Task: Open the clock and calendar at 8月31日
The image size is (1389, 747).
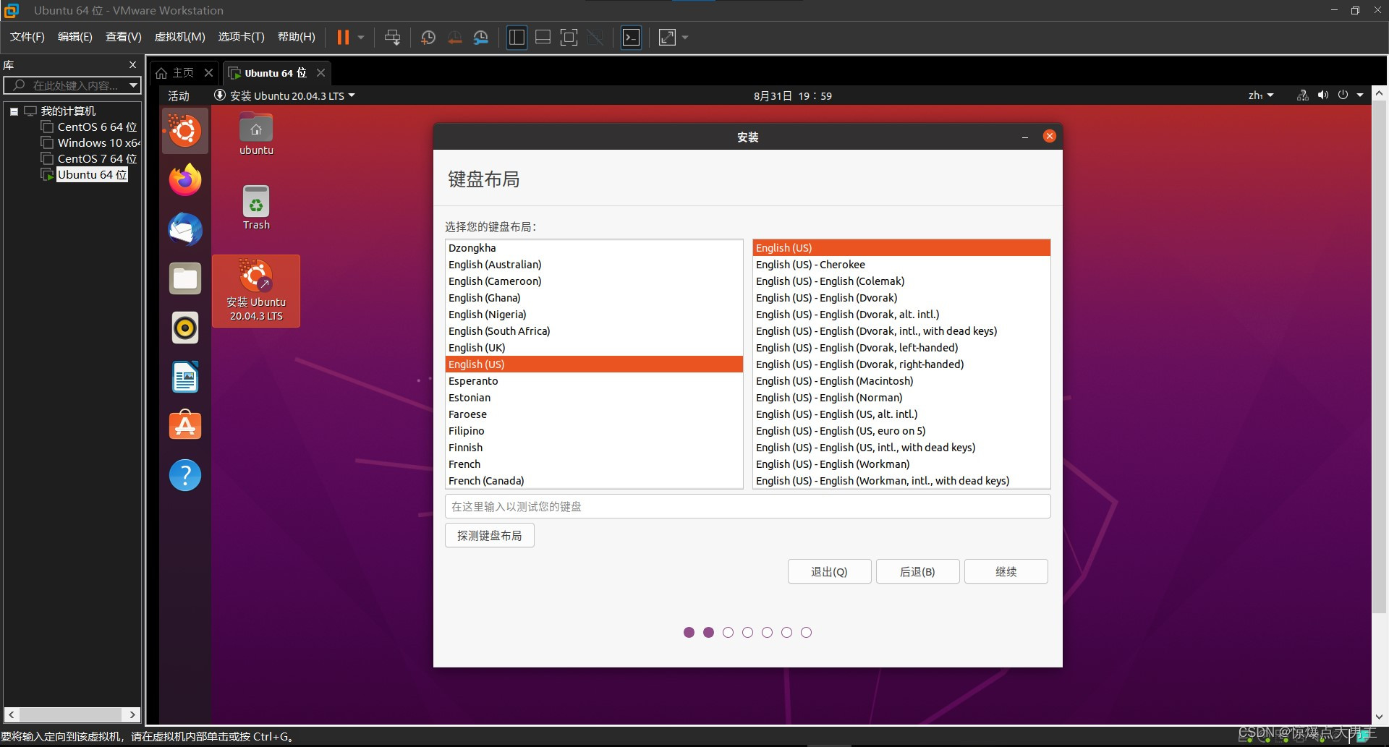Action: click(x=792, y=96)
